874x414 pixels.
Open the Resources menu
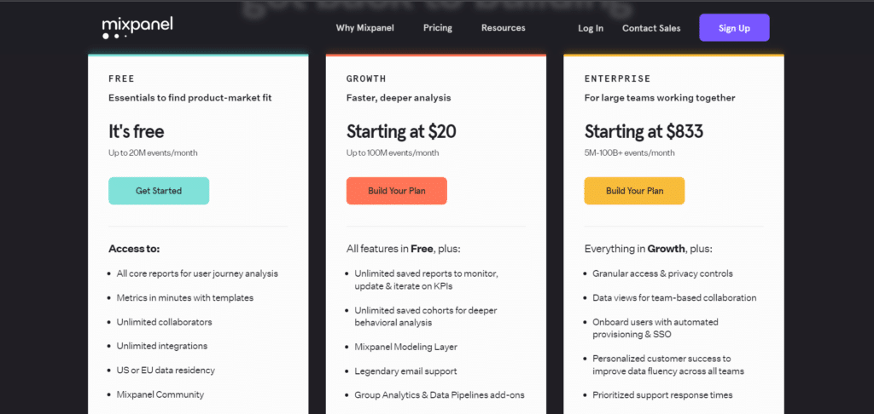coord(504,28)
